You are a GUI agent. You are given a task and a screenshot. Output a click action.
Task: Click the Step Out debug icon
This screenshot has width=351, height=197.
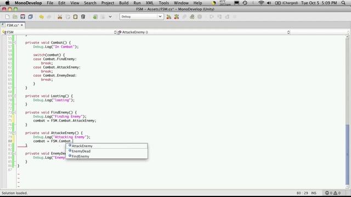click(227, 17)
